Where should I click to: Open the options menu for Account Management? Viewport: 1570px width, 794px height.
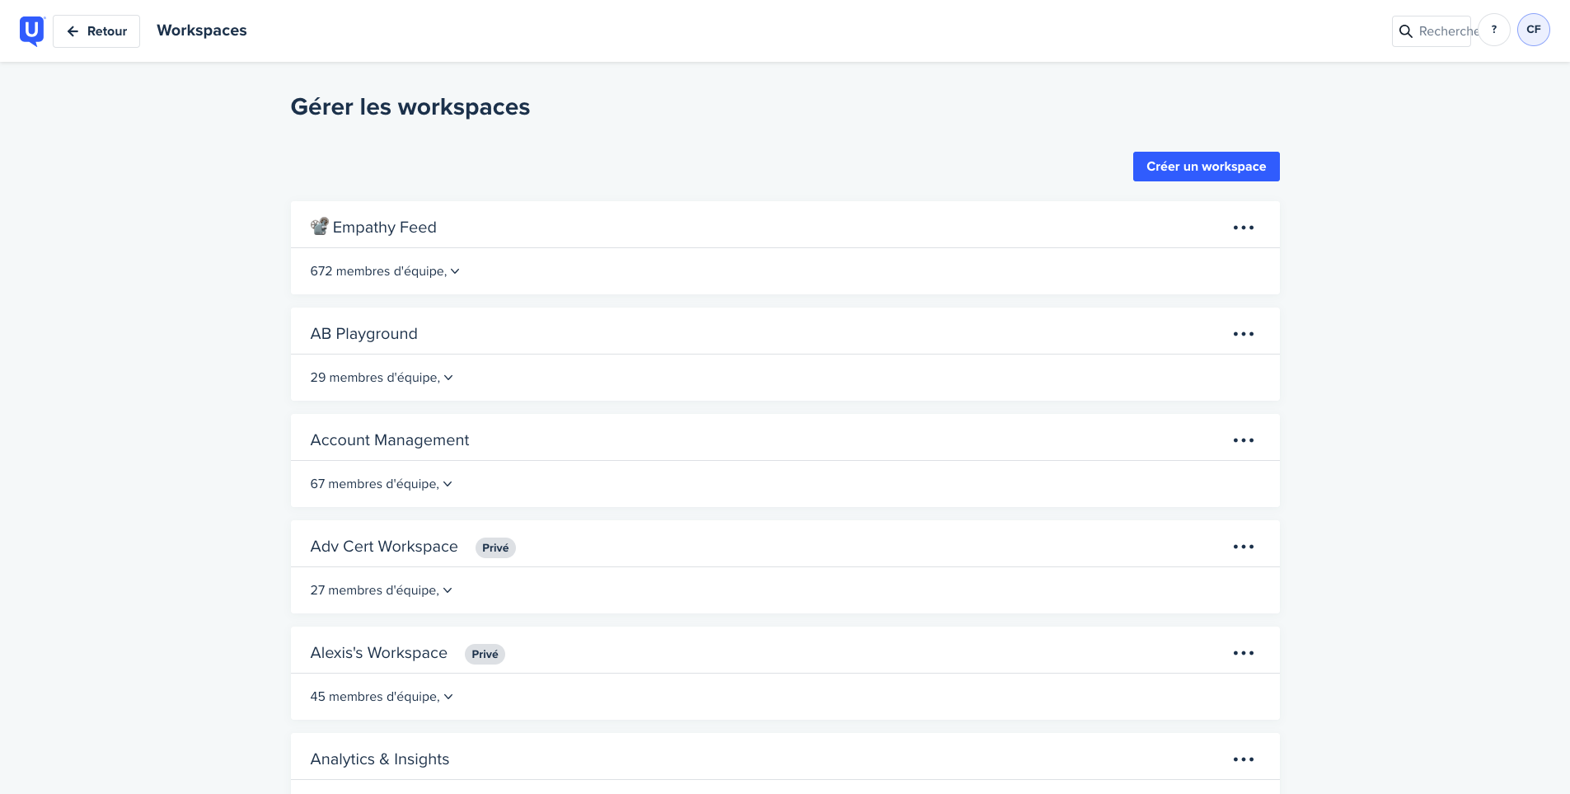point(1244,439)
